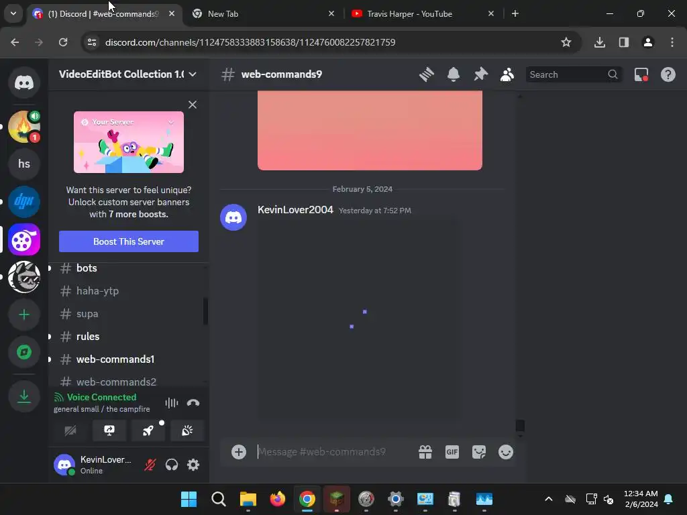
Task: Open the emoji picker
Action: (506, 452)
